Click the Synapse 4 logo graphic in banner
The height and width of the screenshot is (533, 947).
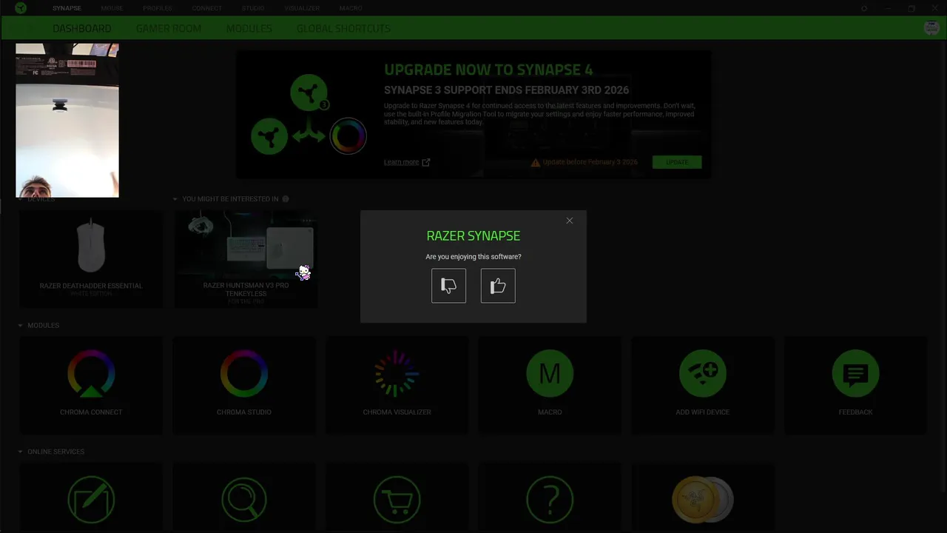(309, 115)
